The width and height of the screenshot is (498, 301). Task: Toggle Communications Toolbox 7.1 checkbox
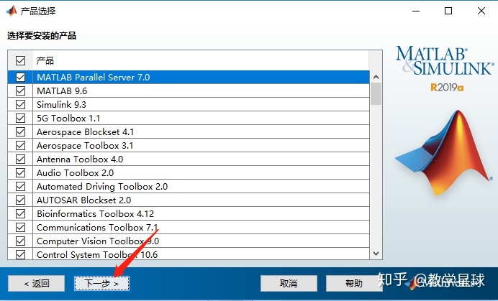(x=20, y=227)
